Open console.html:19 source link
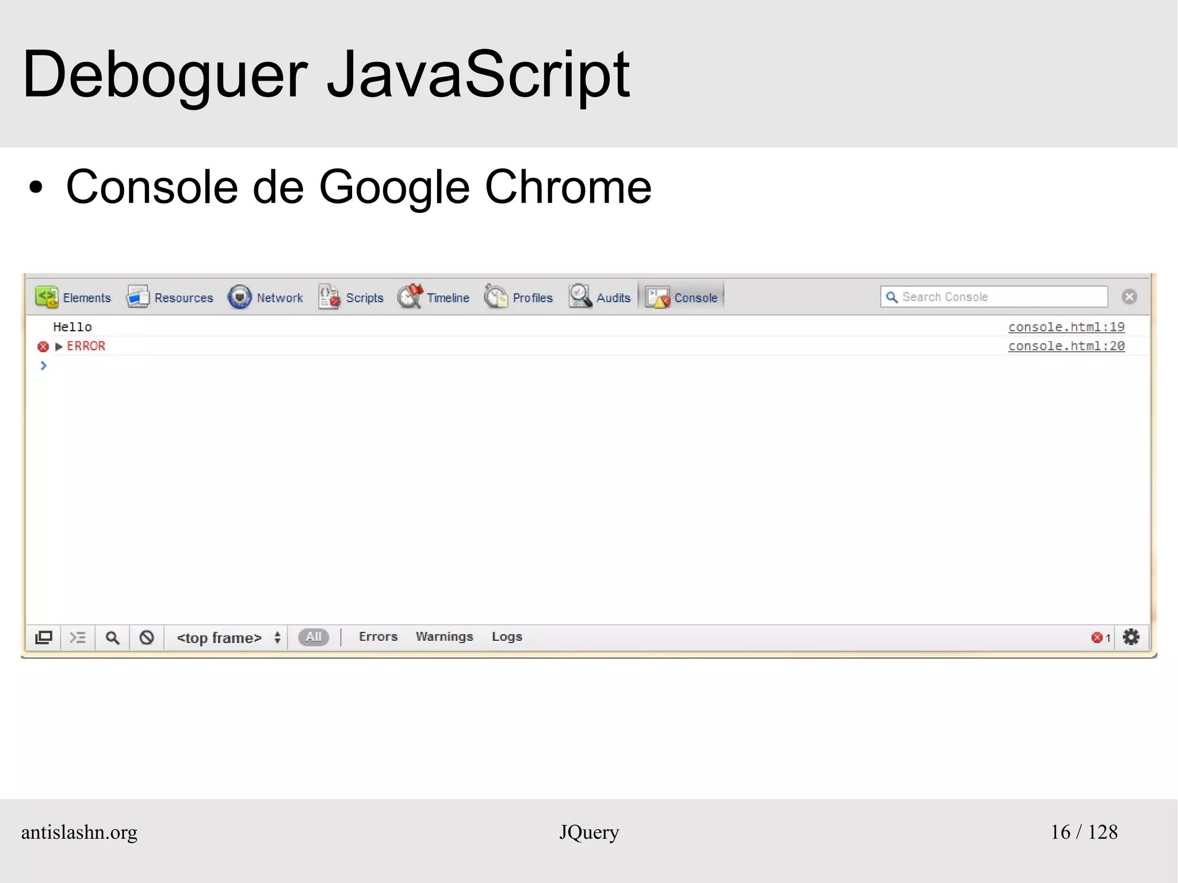Screen dimensions: 1178x883 [1066, 327]
